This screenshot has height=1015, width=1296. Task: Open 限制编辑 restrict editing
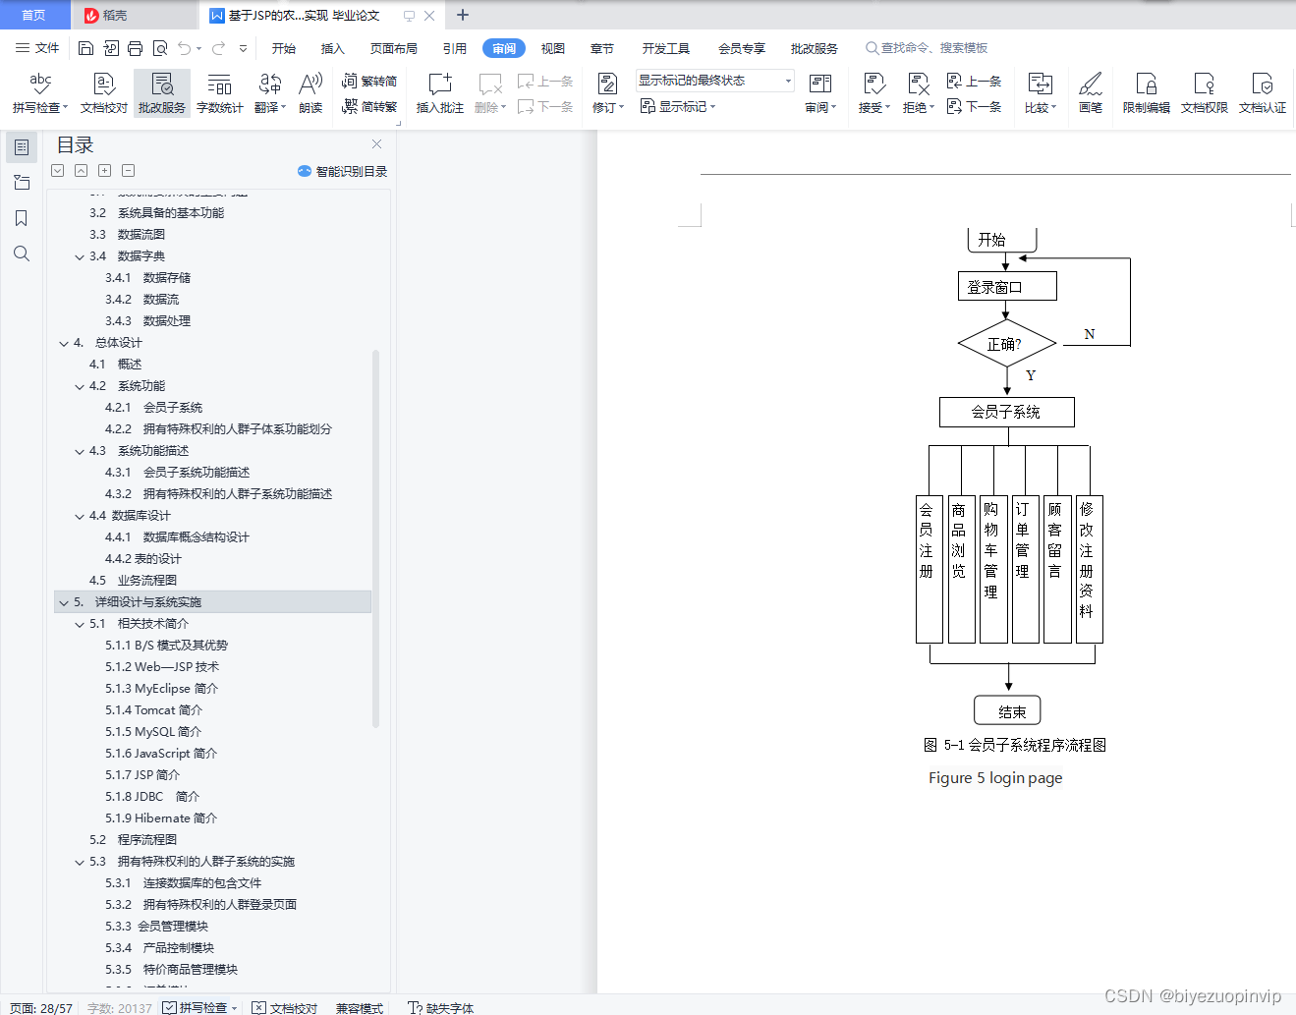click(x=1147, y=93)
